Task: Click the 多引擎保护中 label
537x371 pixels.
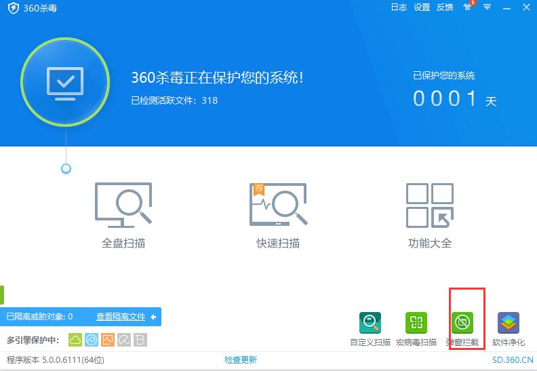Action: click(33, 340)
